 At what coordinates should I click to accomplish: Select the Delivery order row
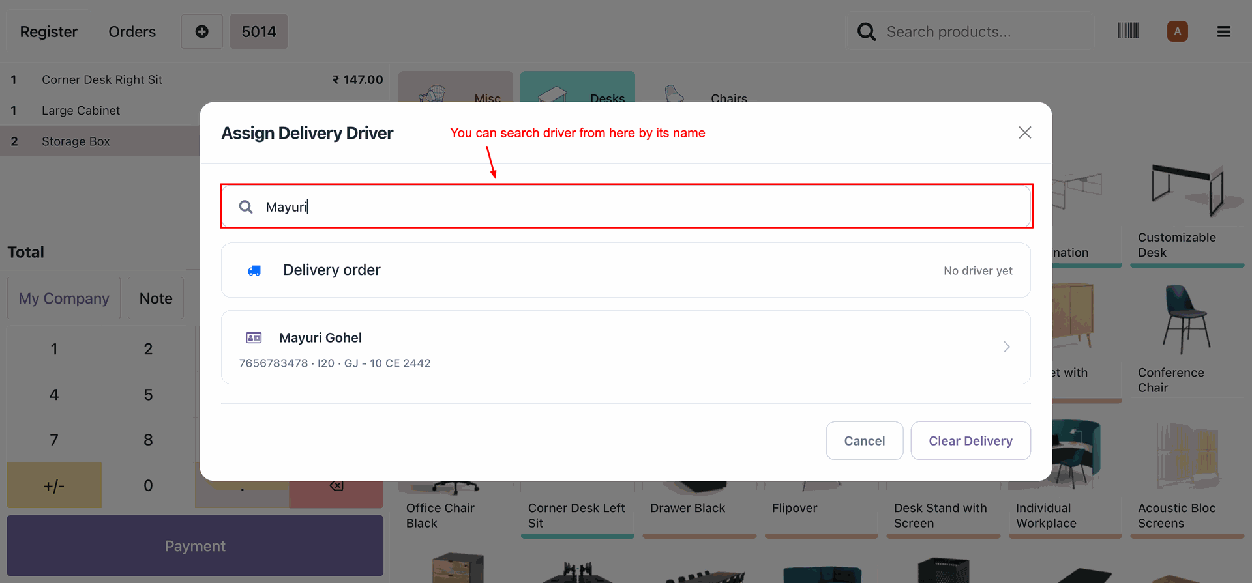coord(626,270)
